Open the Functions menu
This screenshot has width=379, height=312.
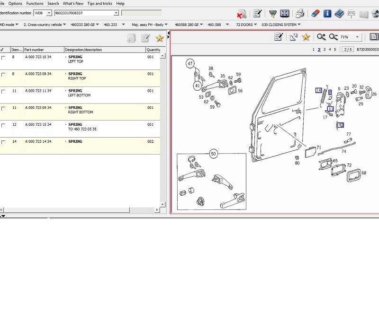point(35,3)
